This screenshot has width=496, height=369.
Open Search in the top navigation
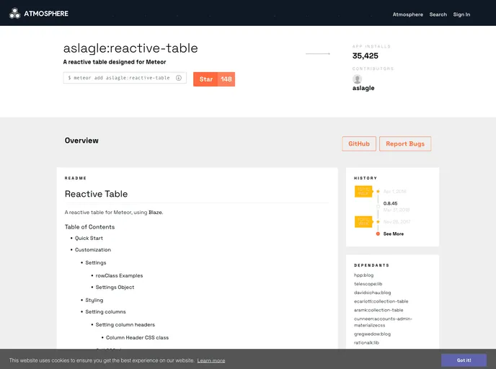tap(438, 14)
